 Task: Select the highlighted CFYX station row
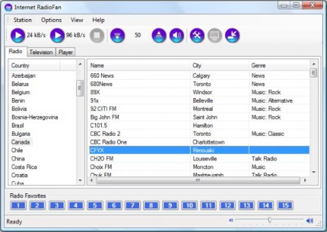[x=199, y=151]
